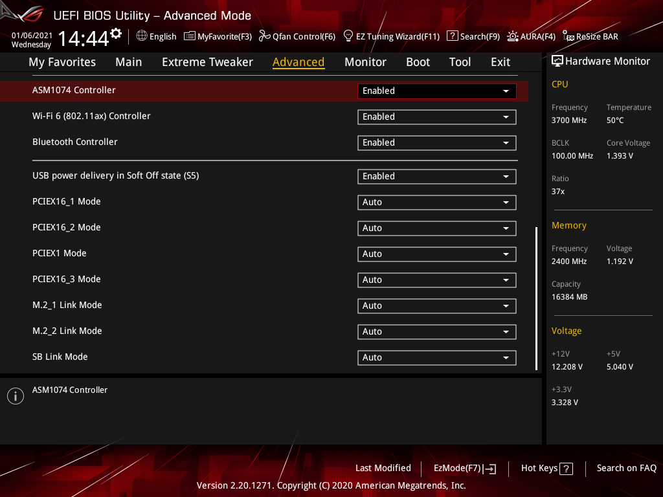Click the settings list scrollbar
This screenshot has width=663, height=497.
point(537,299)
